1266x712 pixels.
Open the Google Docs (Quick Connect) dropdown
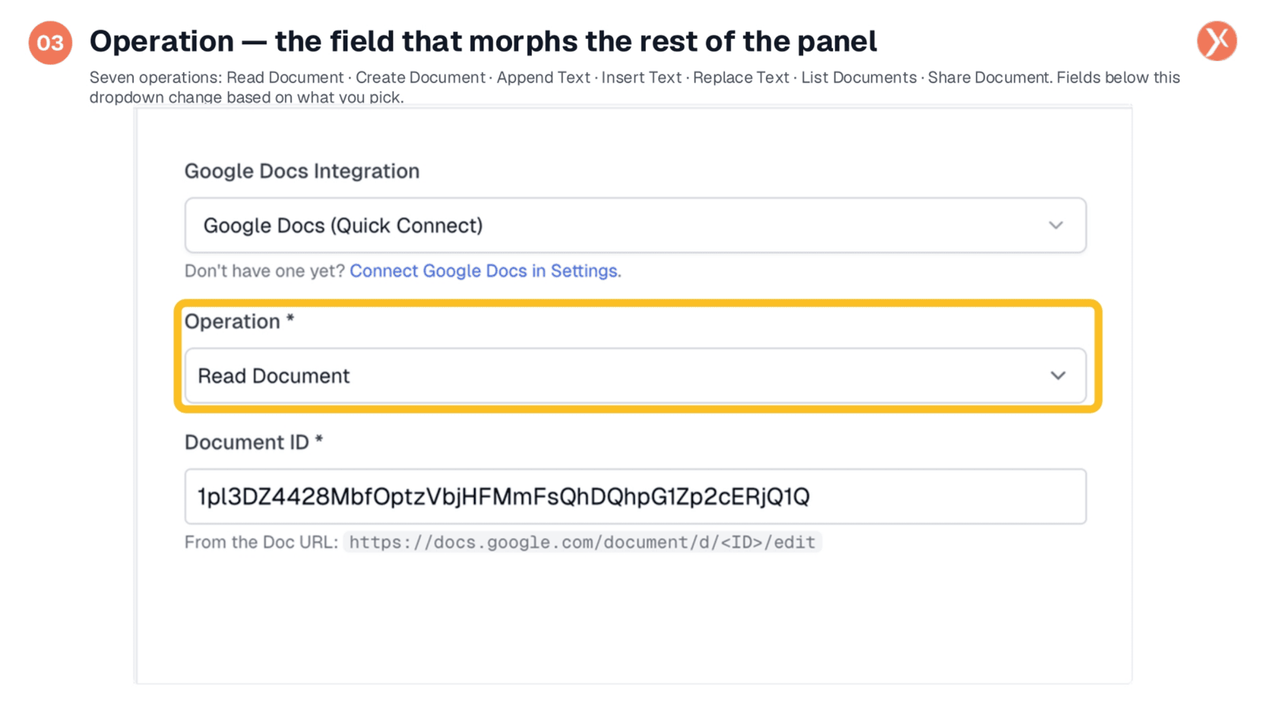click(635, 225)
